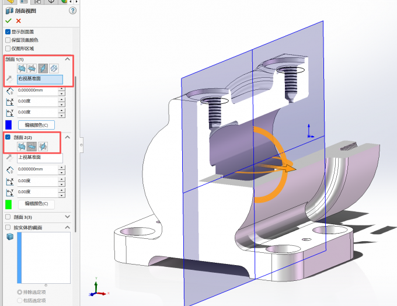The height and width of the screenshot is (306, 397).
Task: Increase 剖面 2 offset distance spinner
Action: (62, 168)
